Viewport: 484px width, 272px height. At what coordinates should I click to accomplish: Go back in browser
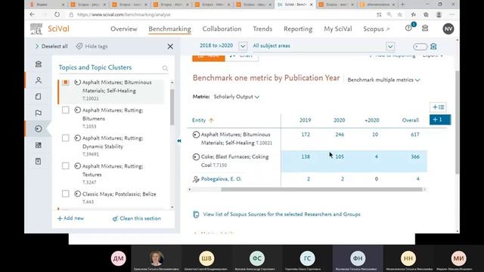coord(32,14)
